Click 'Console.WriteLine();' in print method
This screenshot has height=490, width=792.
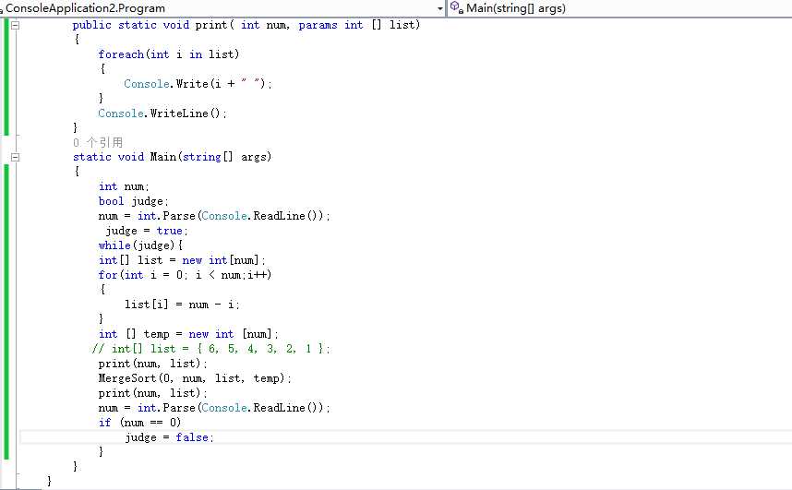click(x=162, y=114)
